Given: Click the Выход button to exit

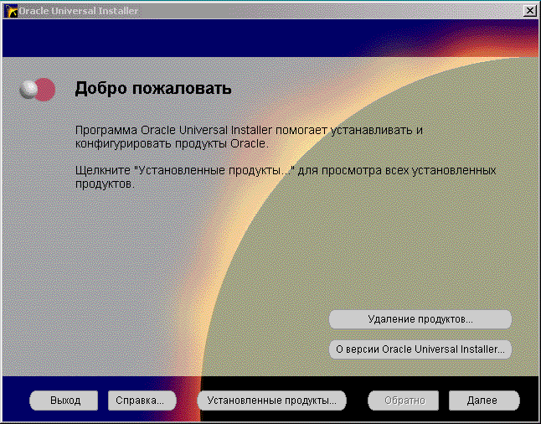Looking at the screenshot, I should (64, 401).
